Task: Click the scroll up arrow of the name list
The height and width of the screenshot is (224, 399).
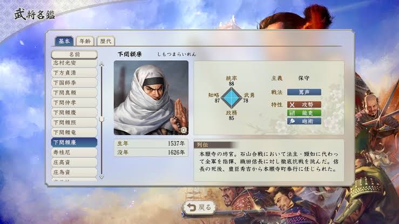Action: [x=102, y=64]
